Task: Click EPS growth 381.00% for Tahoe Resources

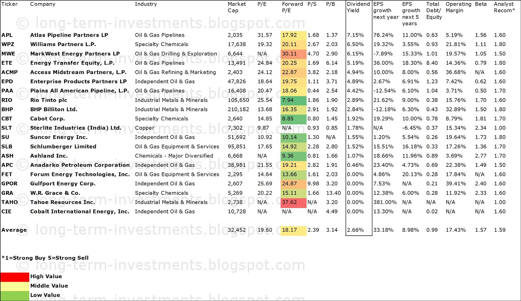Action: pos(385,202)
